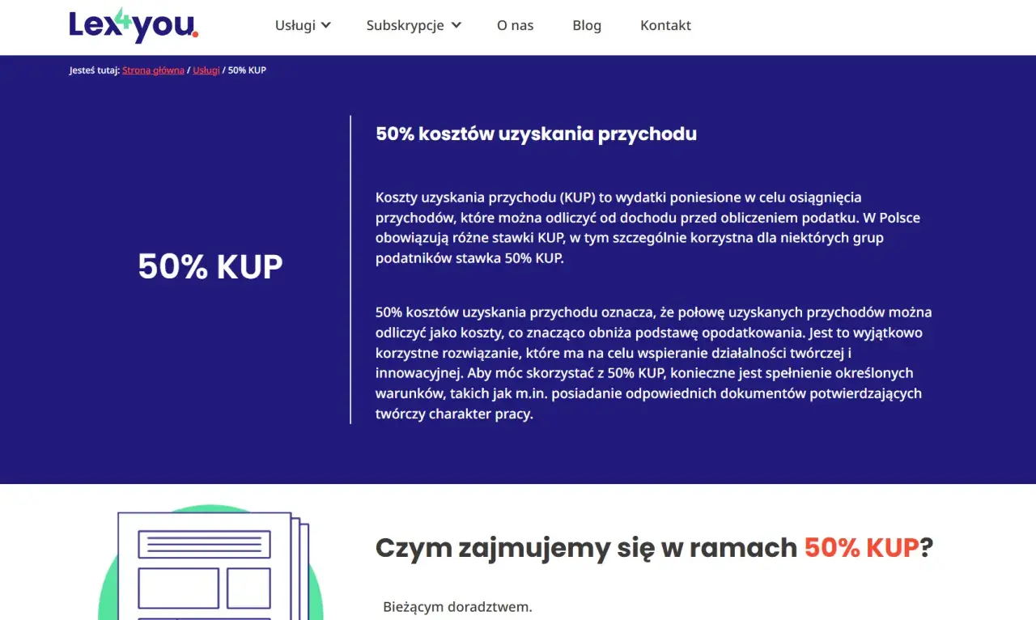Click paragraph starting 50% kosztów uzyskania przychodu oznacza
Screen dimensions: 1036x620
[x=654, y=363]
